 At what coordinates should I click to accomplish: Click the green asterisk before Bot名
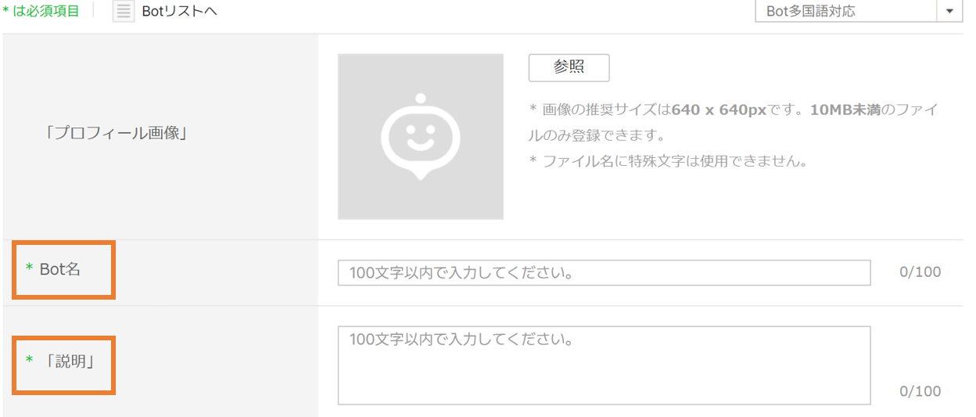30,270
